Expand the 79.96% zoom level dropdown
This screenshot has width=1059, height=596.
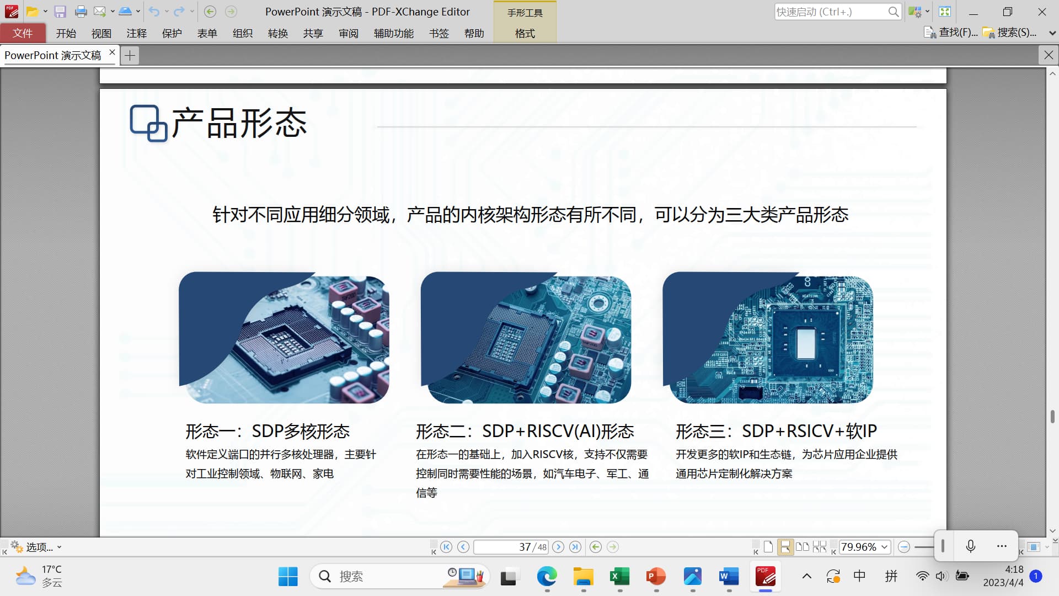click(885, 547)
